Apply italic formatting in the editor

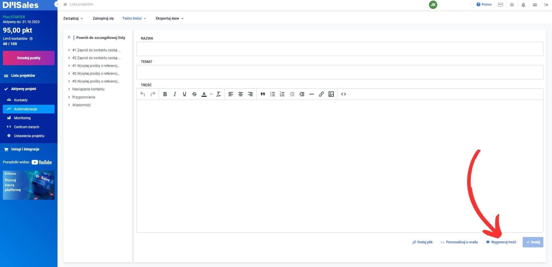point(175,94)
